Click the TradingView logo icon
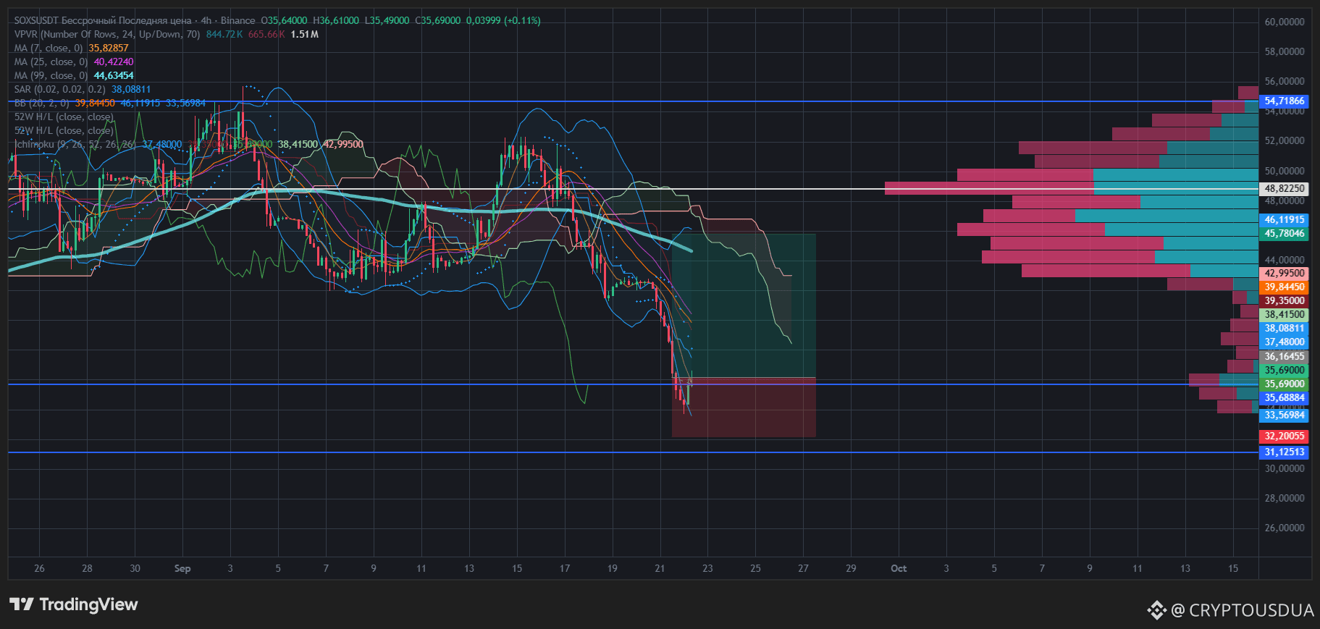 click(22, 604)
